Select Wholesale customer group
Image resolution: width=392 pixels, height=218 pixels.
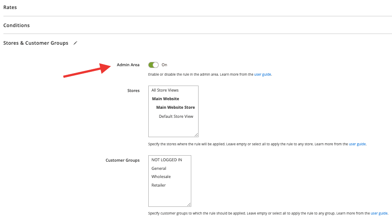161,176
